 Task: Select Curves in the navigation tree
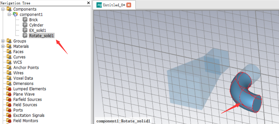[19, 57]
